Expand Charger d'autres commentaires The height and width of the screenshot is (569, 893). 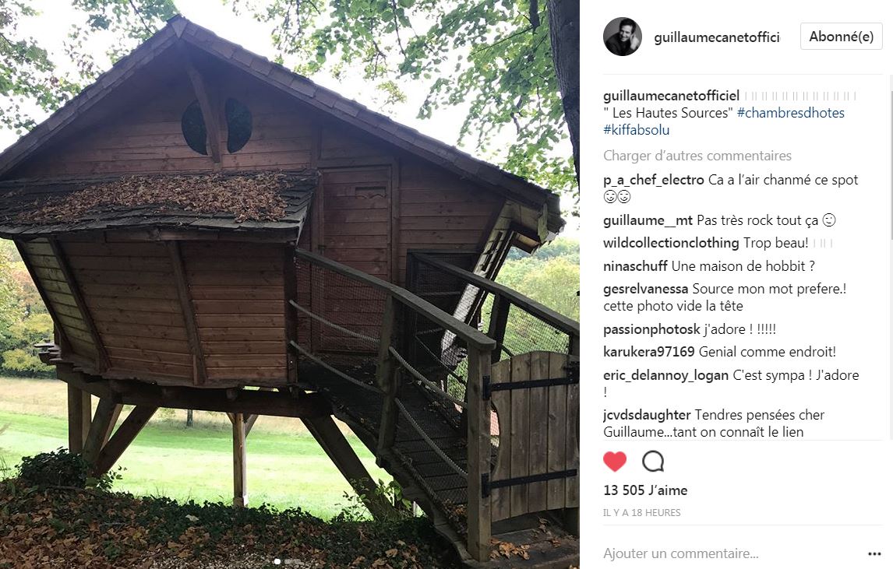[697, 156]
